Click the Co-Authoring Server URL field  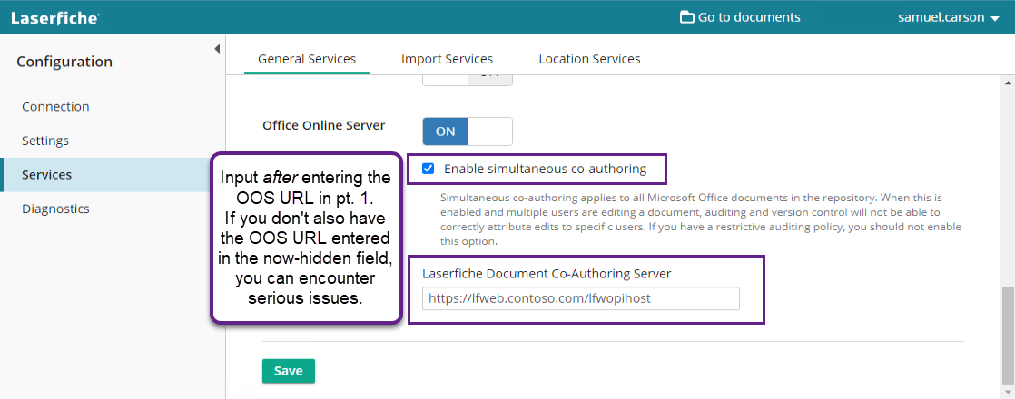(581, 298)
